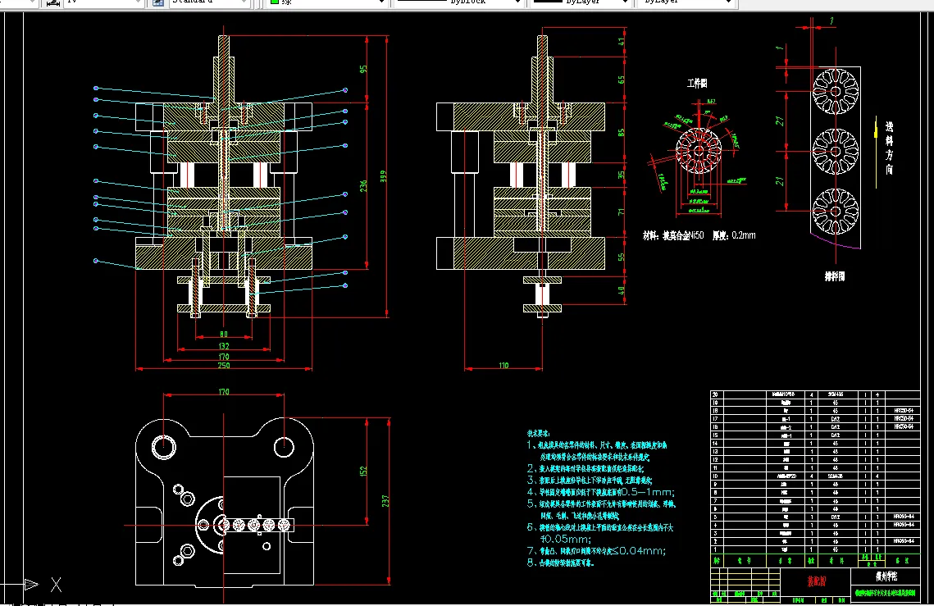Click the text style icon before Standard
The image size is (934, 606).
[x=157, y=2]
